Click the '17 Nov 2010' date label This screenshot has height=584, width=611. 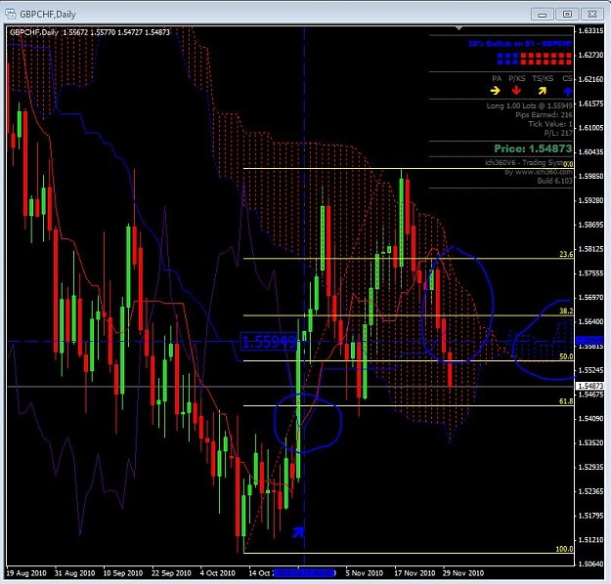click(x=415, y=573)
